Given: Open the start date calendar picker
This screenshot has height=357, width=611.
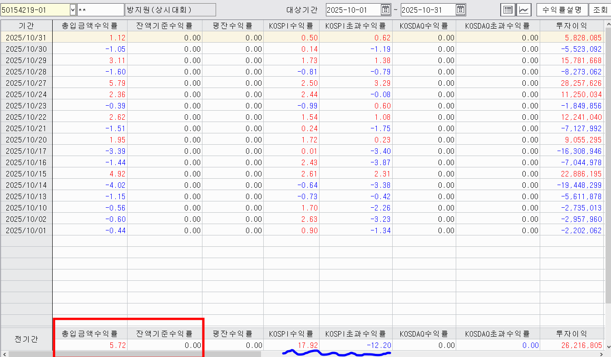Looking at the screenshot, I should tap(385, 10).
